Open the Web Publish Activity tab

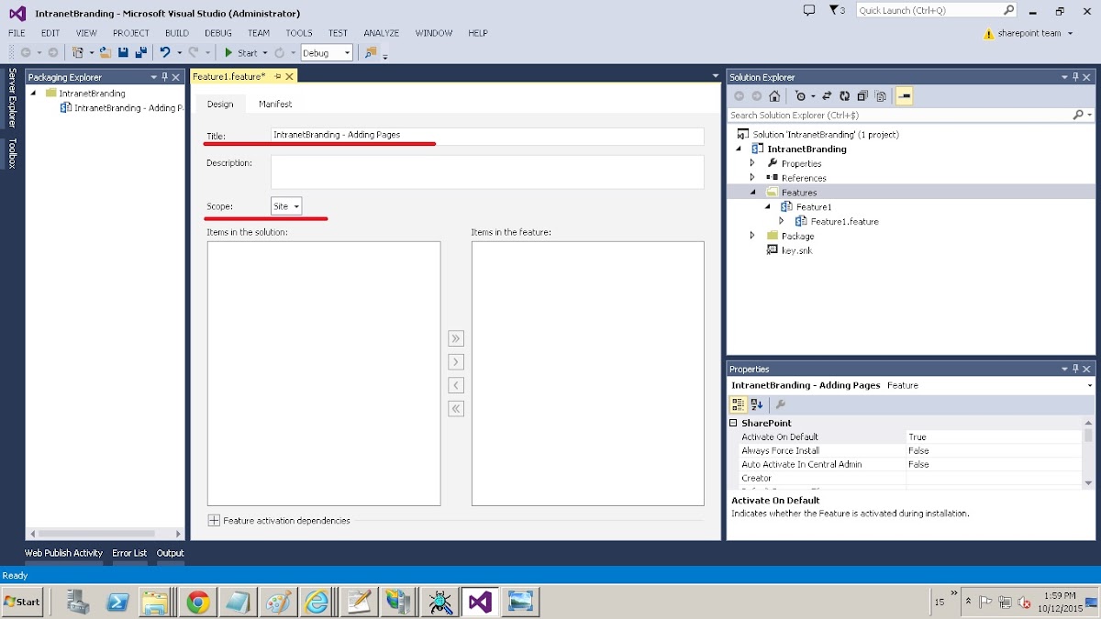63,553
